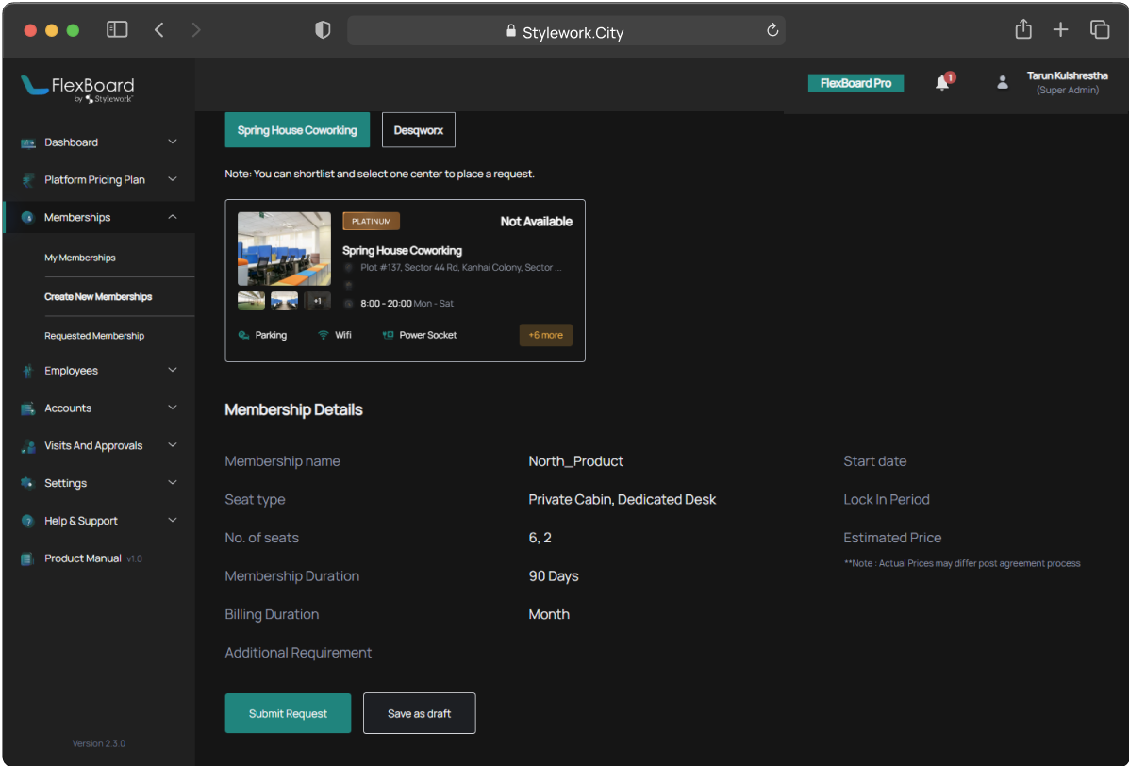Click the Plot #137 address text
The width and height of the screenshot is (1129, 766).
pos(461,268)
